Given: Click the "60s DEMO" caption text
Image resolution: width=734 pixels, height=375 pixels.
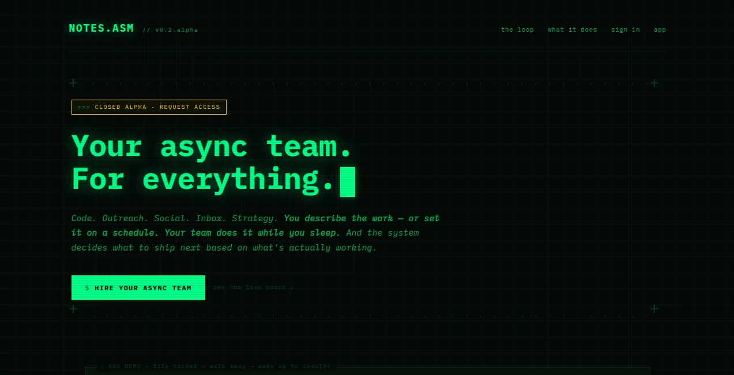Looking at the screenshot, I should 216,366.
